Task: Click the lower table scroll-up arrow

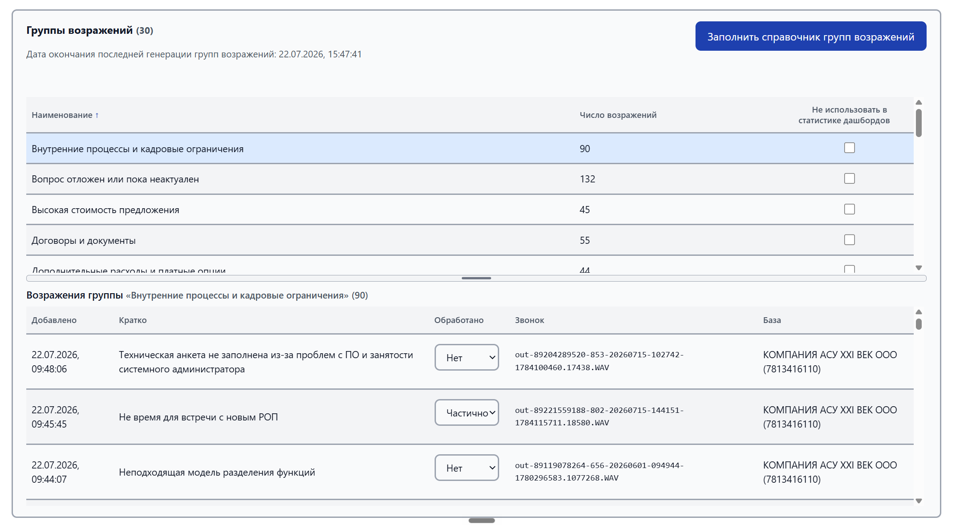Action: tap(919, 312)
